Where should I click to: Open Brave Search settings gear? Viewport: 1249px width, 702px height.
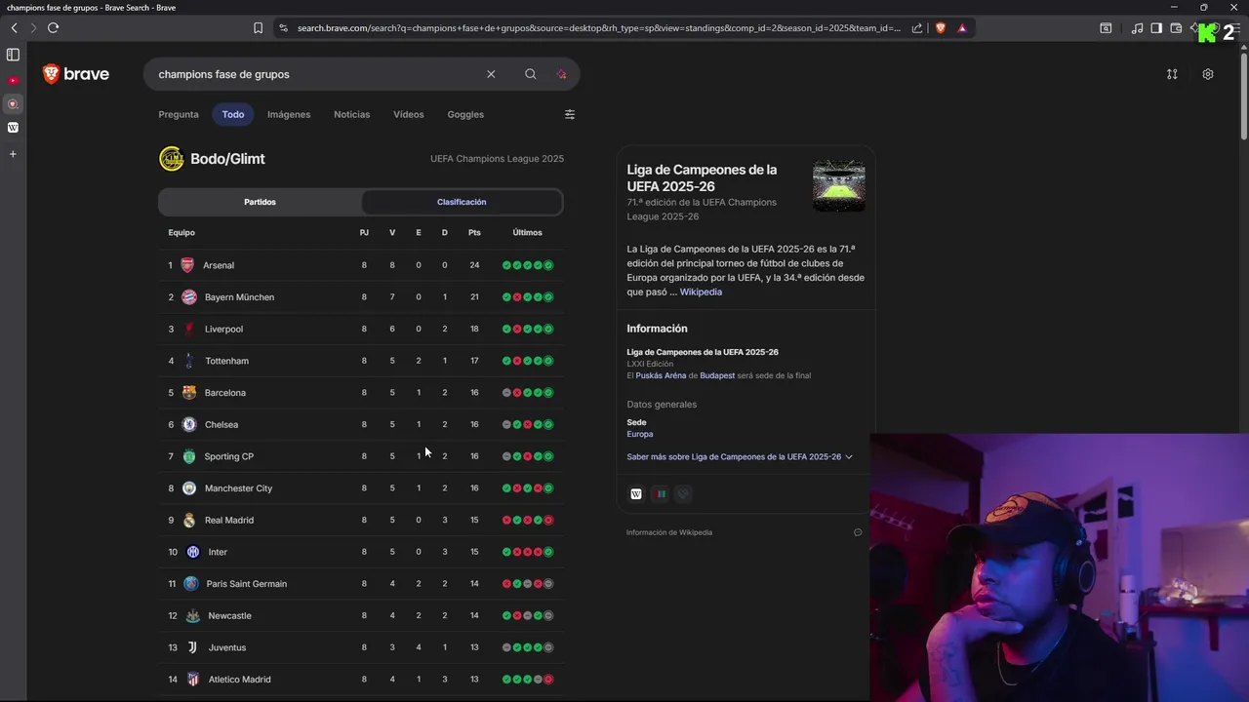pos(1208,74)
